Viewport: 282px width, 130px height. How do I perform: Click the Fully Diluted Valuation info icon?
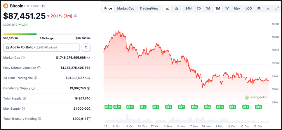pos(39,68)
